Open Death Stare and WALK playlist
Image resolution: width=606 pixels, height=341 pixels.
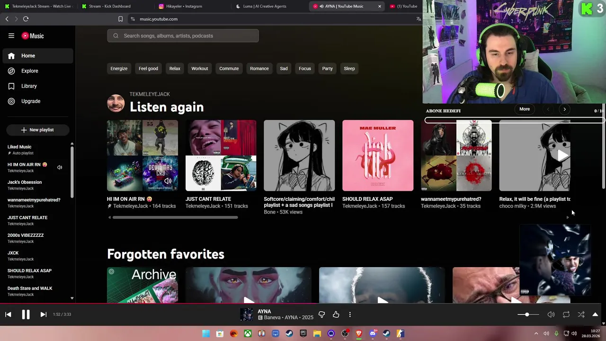[35, 291]
